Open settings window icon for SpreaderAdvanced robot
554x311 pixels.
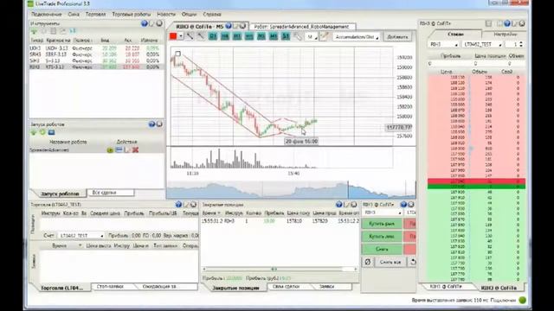(119, 149)
